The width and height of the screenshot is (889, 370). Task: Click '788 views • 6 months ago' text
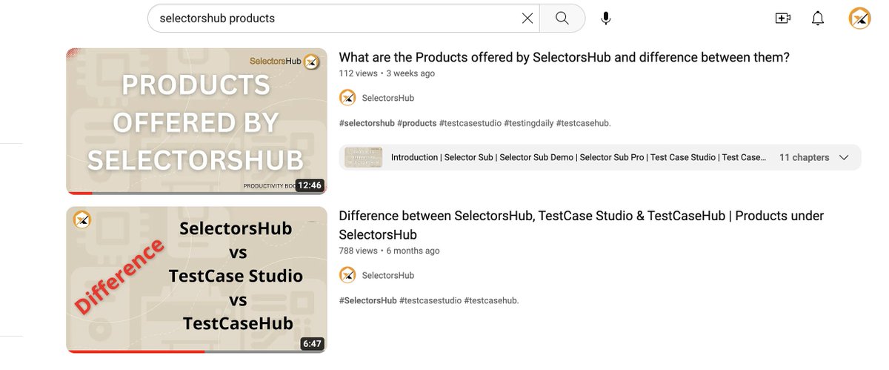[x=389, y=251]
